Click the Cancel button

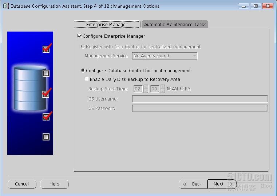(x=22, y=184)
